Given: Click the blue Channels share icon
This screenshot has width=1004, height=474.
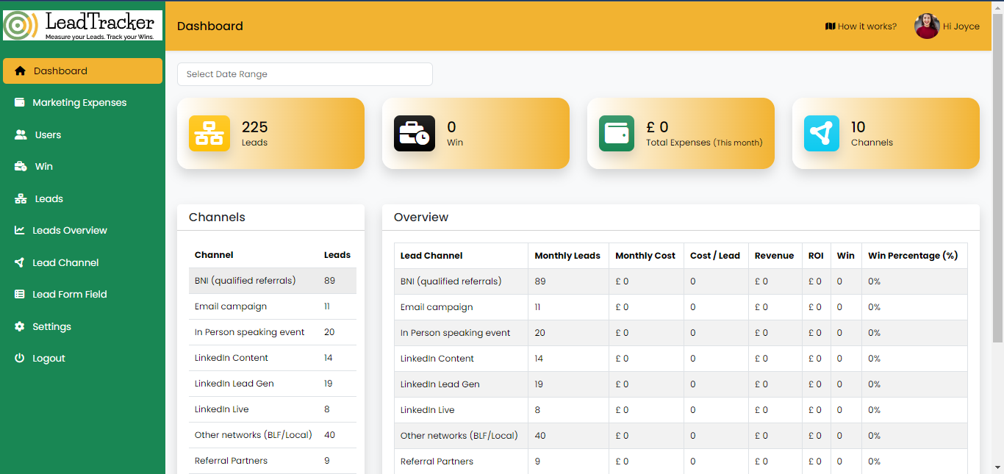Looking at the screenshot, I should pos(822,134).
